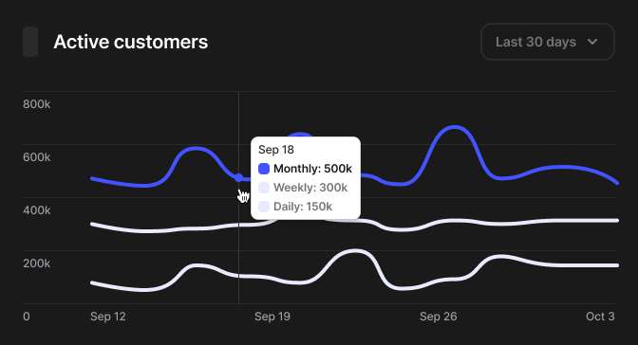Screen dimensions: 638x345
Task: Click the dark square icon beside Active customers
Action: pyautogui.click(x=30, y=42)
